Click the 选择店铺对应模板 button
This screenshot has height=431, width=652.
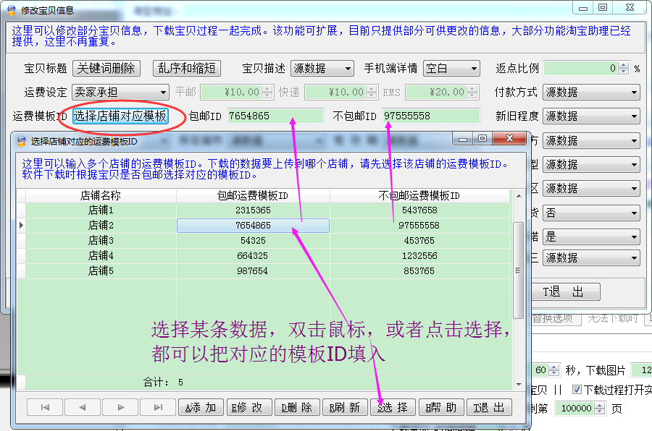120,116
